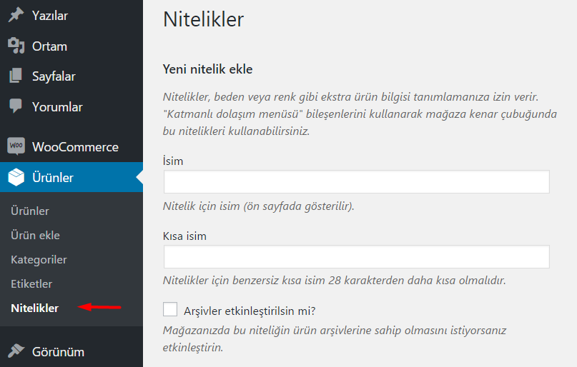The height and width of the screenshot is (367, 577).
Task: Click the Sayfalar pages icon
Action: (16, 76)
